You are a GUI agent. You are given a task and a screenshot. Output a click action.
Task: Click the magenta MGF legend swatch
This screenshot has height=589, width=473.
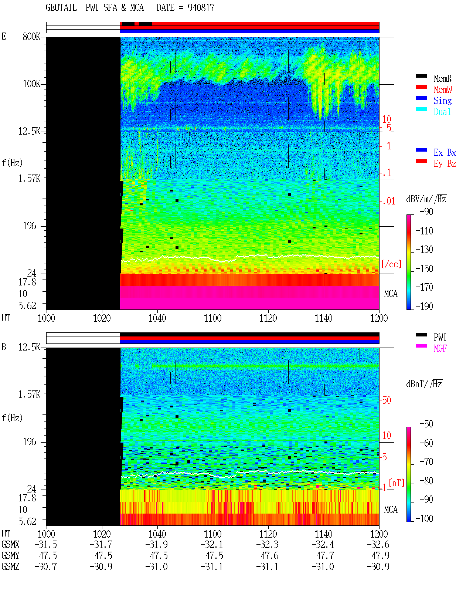point(421,346)
